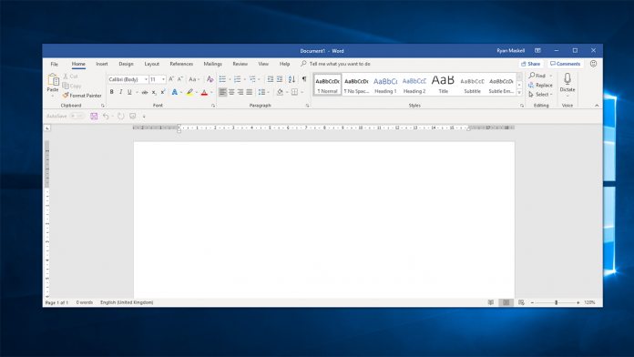Apply superscript formatting
This screenshot has width=634, height=357.
[163, 92]
